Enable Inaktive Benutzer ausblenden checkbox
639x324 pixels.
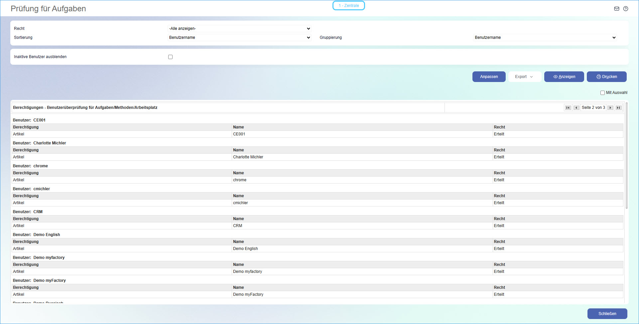coord(170,57)
